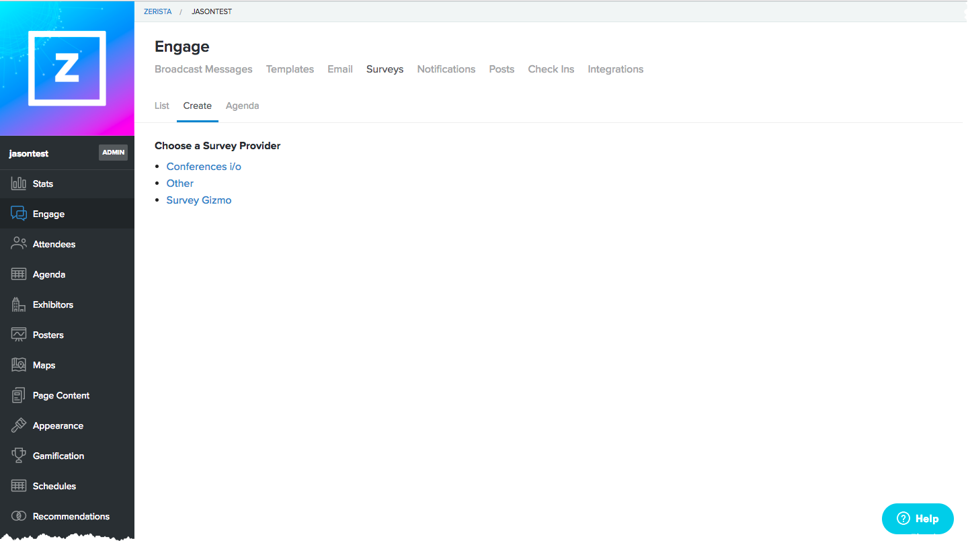Viewport: 968px width, 541px height.
Task: Open the Notifications tab
Action: [446, 69]
